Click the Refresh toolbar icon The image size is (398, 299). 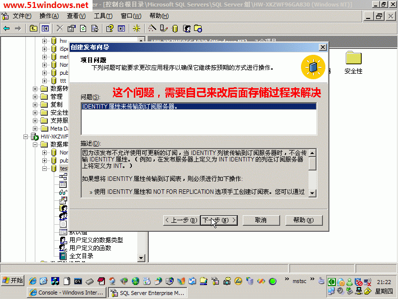point(83,28)
